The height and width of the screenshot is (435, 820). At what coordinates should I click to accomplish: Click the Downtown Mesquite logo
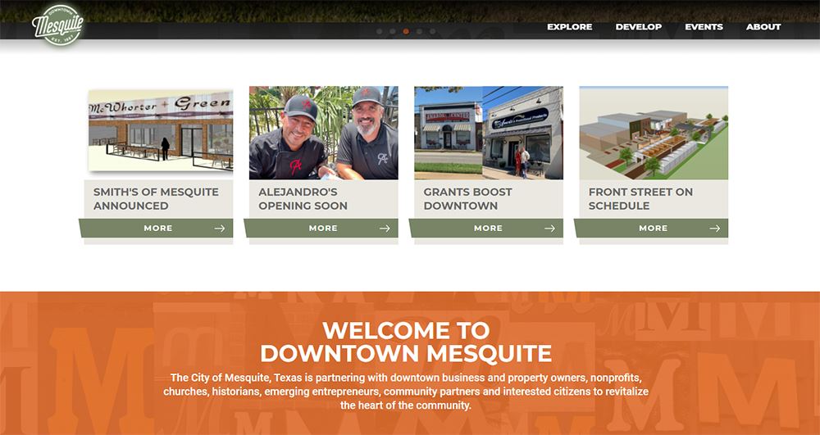coord(58,25)
